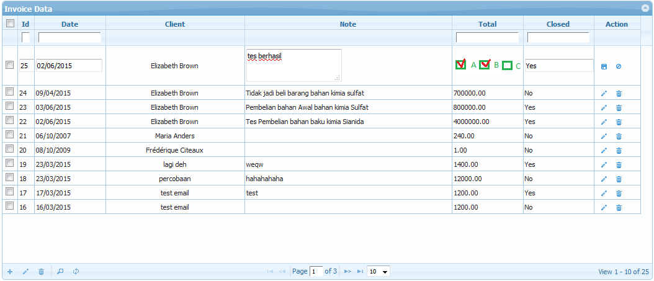The height and width of the screenshot is (281, 654).
Task: Tick checkbox for invoice 22
Action: pyautogui.click(x=9, y=120)
